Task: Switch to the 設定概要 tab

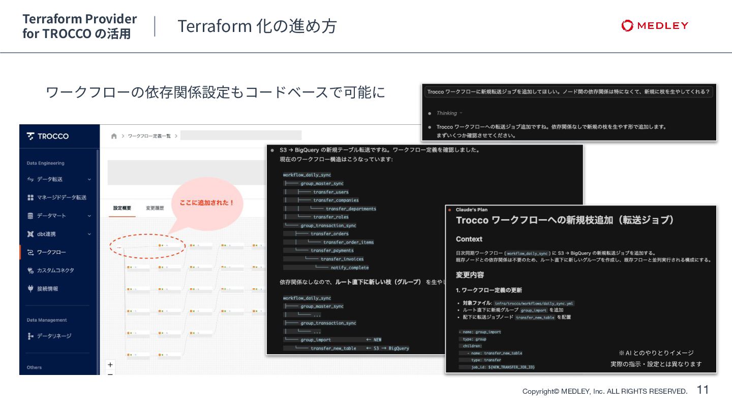Action: click(x=122, y=208)
